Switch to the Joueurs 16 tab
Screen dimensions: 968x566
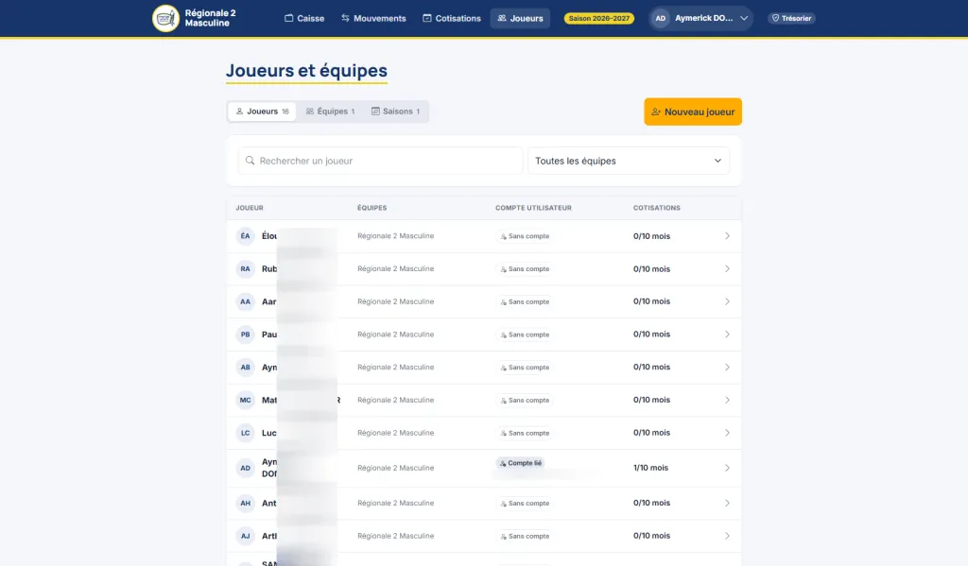pyautogui.click(x=263, y=111)
